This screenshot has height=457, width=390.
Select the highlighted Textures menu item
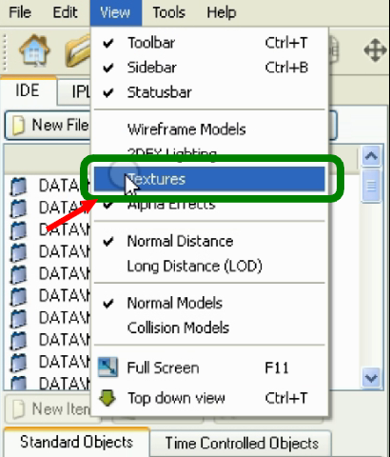[x=209, y=179]
